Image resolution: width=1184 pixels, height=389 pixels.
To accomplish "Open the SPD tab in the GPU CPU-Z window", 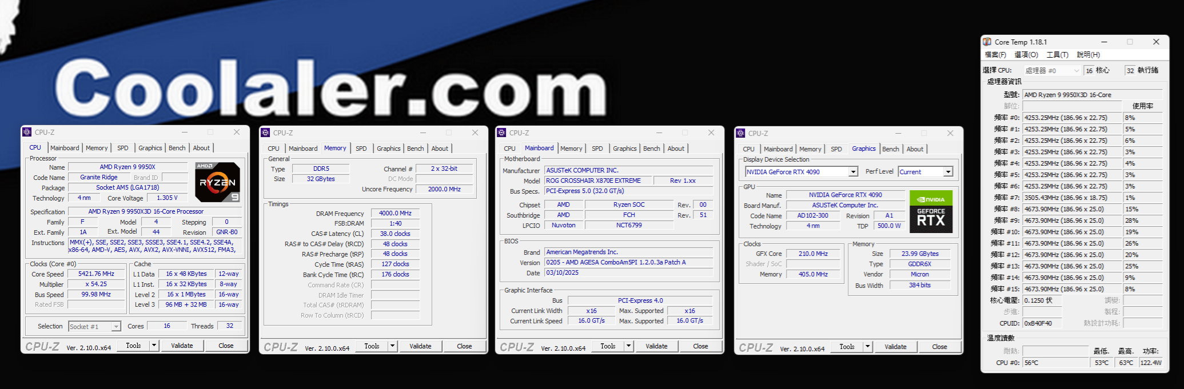I will (836, 149).
